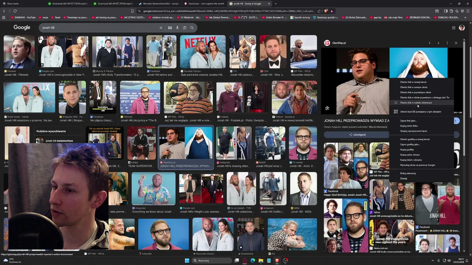Open File Explorer from the taskbar
This screenshot has width=472, height=265.
[x=261, y=261]
